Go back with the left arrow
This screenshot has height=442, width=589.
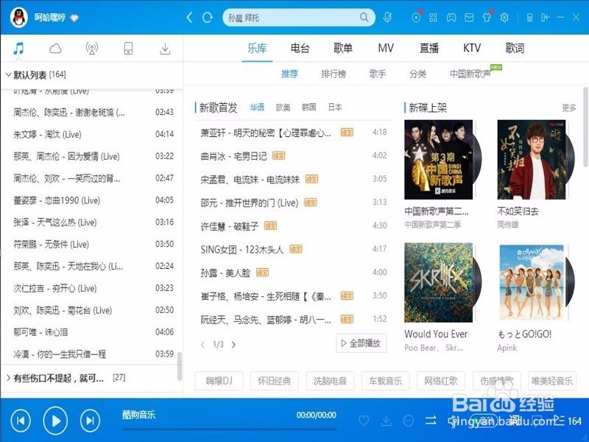coord(189,17)
